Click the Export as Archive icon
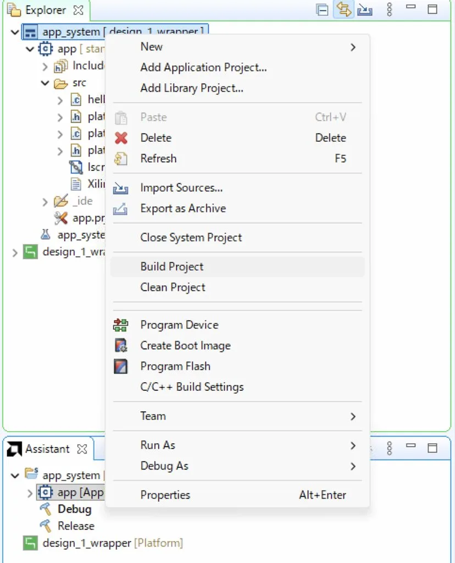455x563 pixels. pos(120,209)
